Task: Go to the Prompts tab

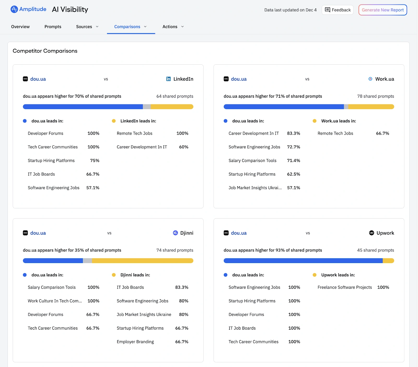Action: pyautogui.click(x=53, y=27)
